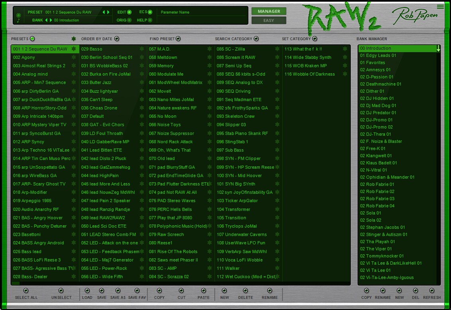Toggle the favorites star filter beside PRESETS header
Viewport: 451px width, 310px height.
(74, 39)
